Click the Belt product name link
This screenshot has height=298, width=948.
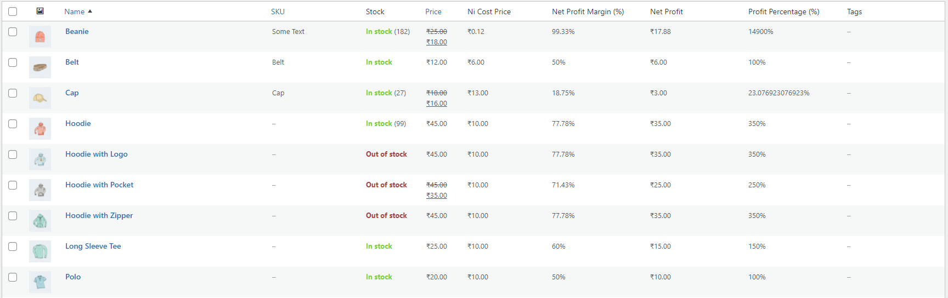(x=72, y=62)
